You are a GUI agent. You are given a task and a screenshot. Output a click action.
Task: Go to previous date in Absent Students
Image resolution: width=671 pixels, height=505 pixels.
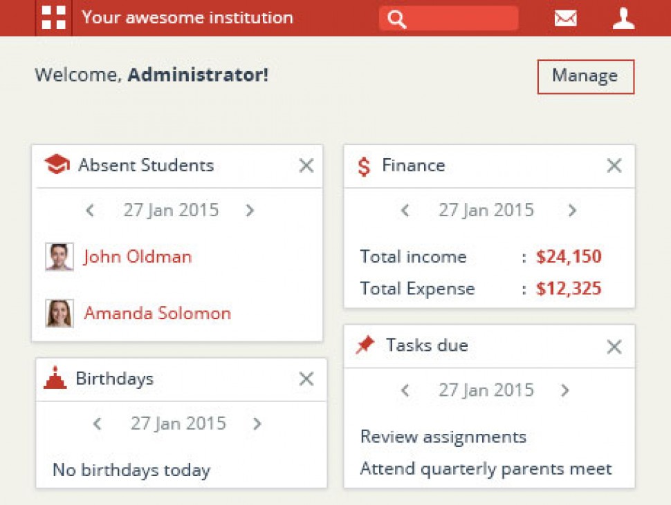pos(90,210)
